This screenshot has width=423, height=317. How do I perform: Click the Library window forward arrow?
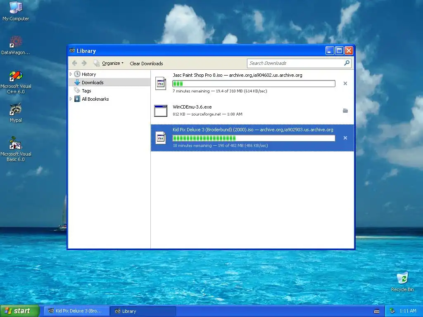pos(84,63)
